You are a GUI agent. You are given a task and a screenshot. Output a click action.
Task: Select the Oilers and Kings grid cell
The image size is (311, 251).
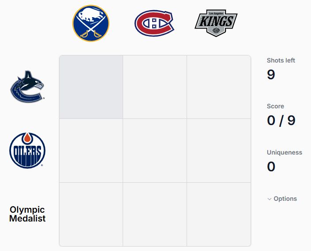click(219, 151)
